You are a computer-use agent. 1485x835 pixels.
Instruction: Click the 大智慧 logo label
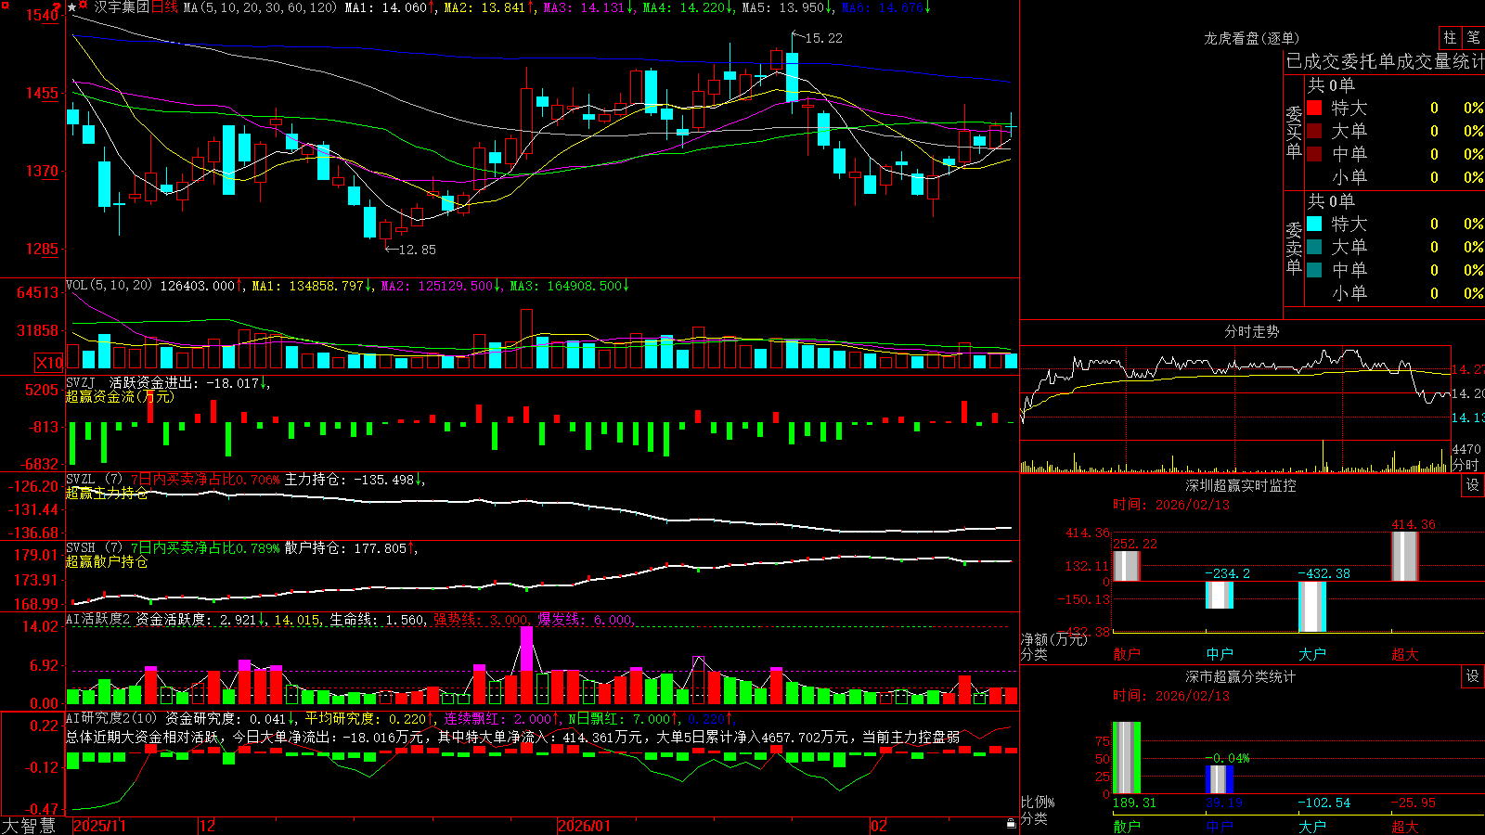(29, 825)
